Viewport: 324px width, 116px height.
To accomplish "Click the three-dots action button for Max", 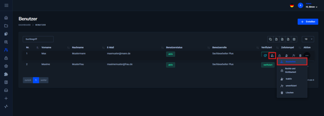I will [307, 55].
